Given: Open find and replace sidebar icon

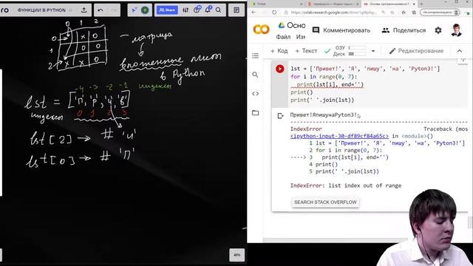Looking at the screenshot, I should (255, 75).
